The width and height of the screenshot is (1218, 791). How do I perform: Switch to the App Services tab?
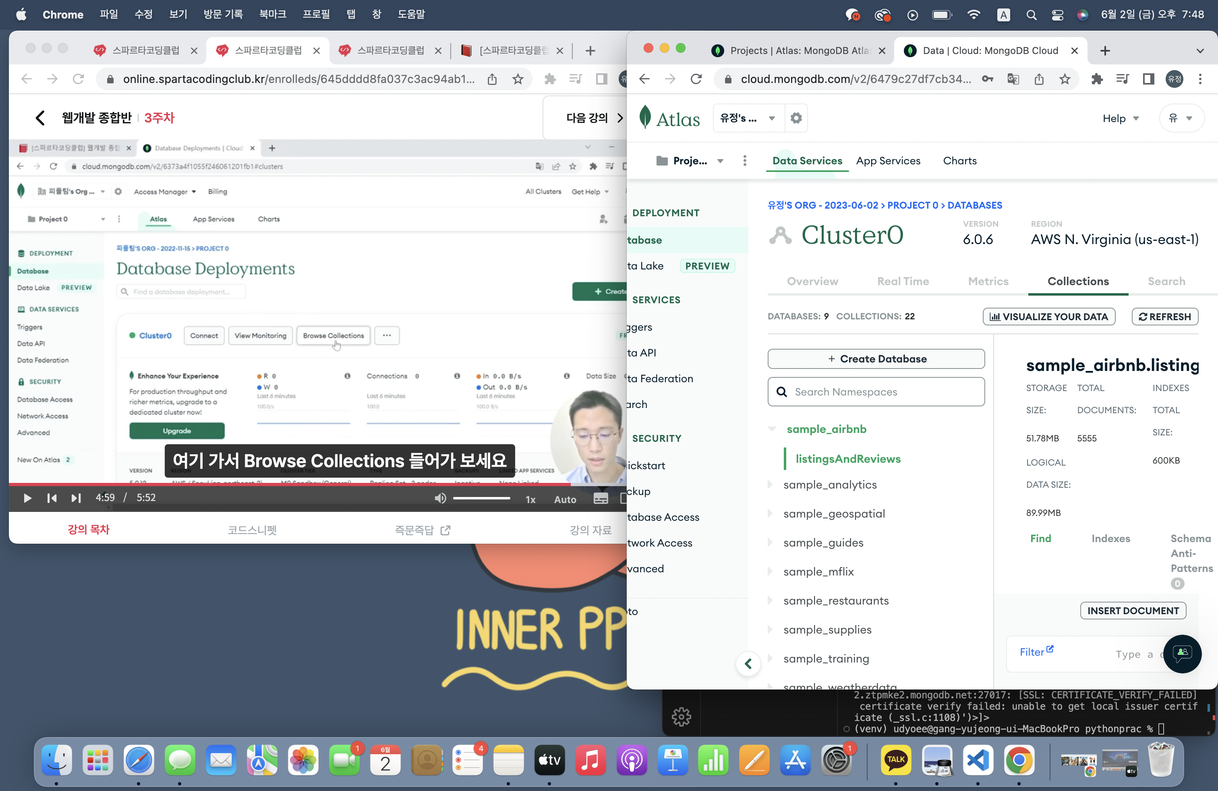pyautogui.click(x=888, y=161)
